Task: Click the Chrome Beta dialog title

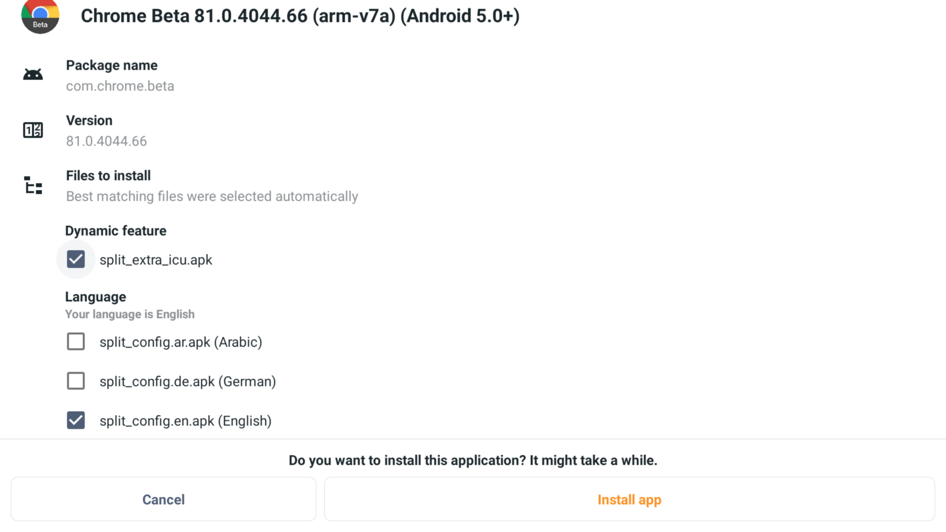Action: pos(300,16)
